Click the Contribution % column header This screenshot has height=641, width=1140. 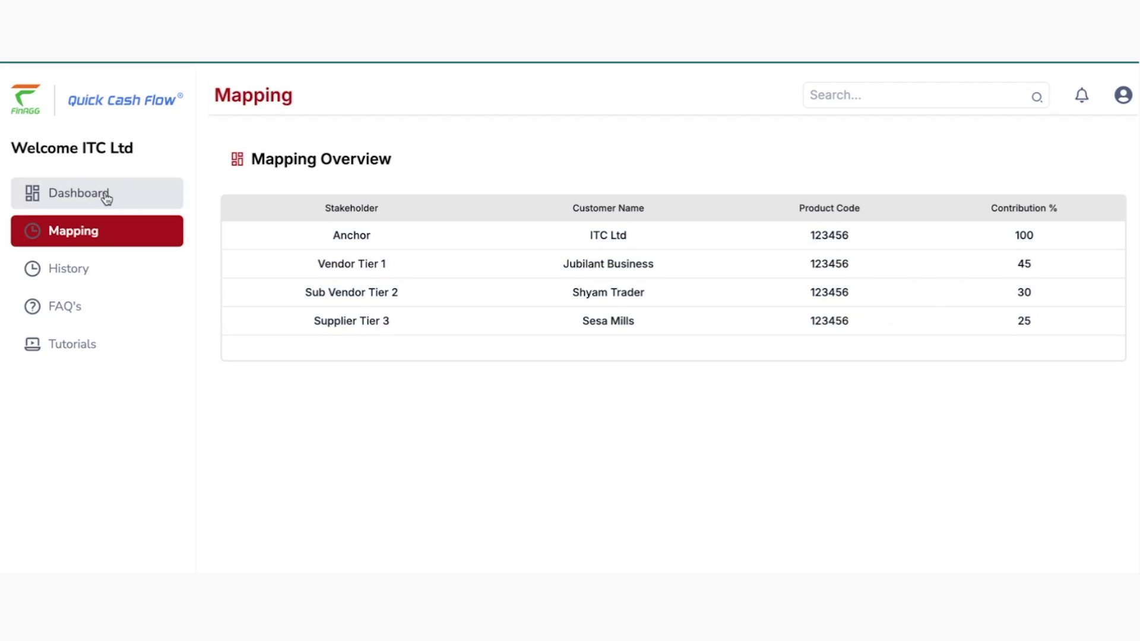pyautogui.click(x=1024, y=208)
